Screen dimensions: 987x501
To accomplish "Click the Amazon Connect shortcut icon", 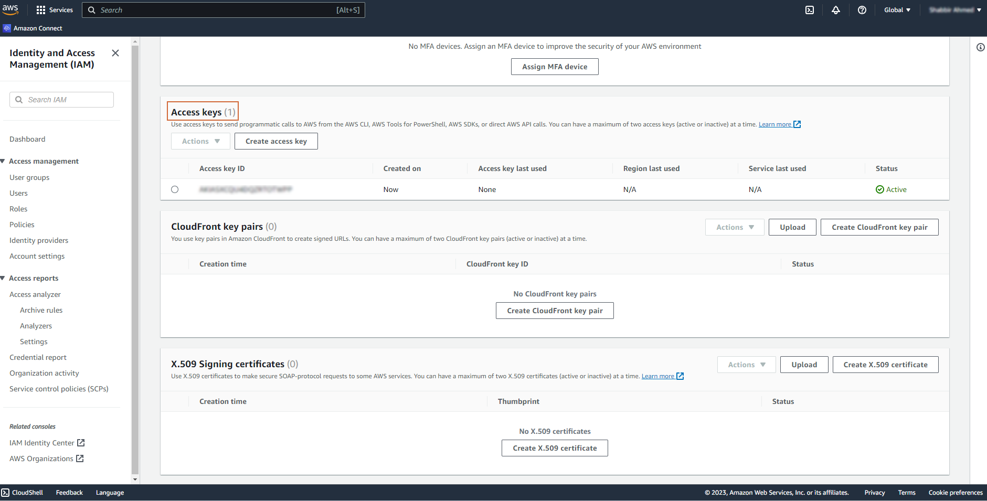I will 6,27.
